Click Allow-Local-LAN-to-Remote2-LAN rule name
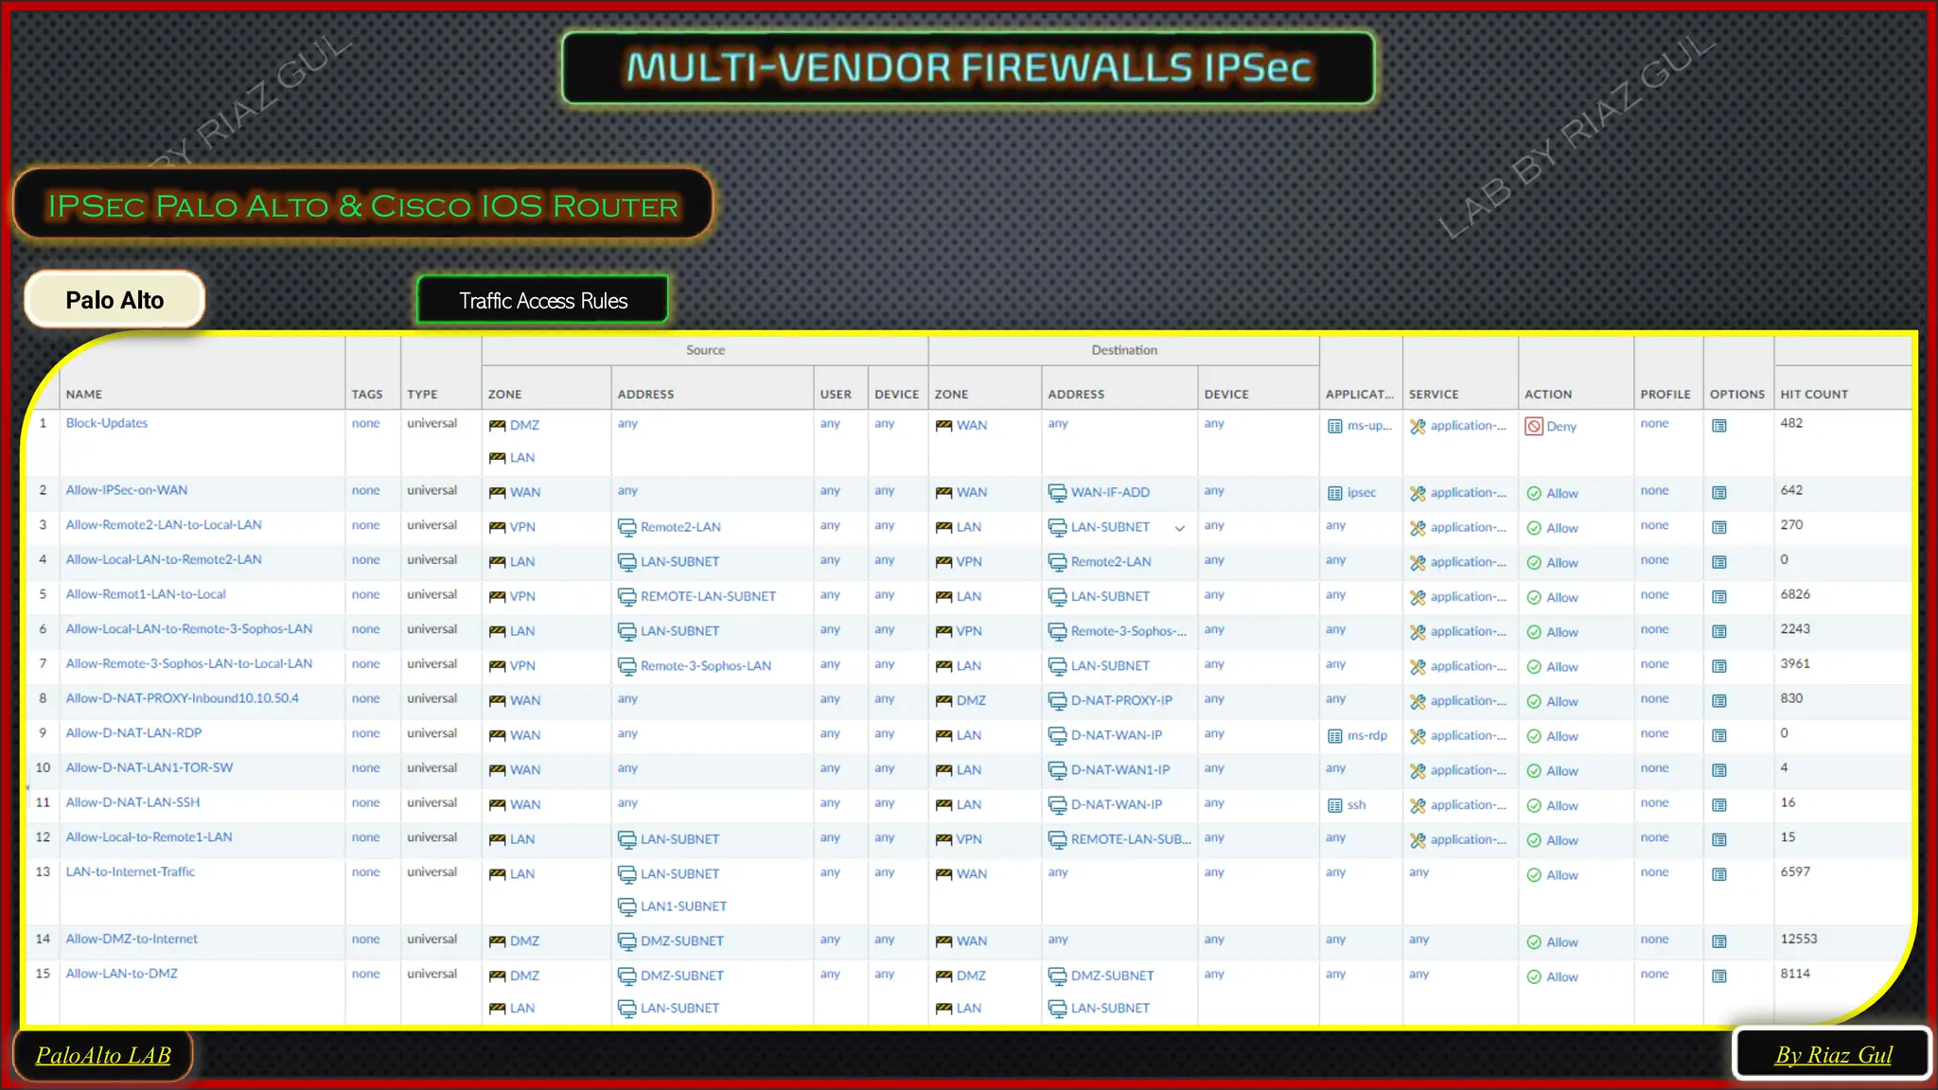This screenshot has height=1090, width=1938. (164, 560)
